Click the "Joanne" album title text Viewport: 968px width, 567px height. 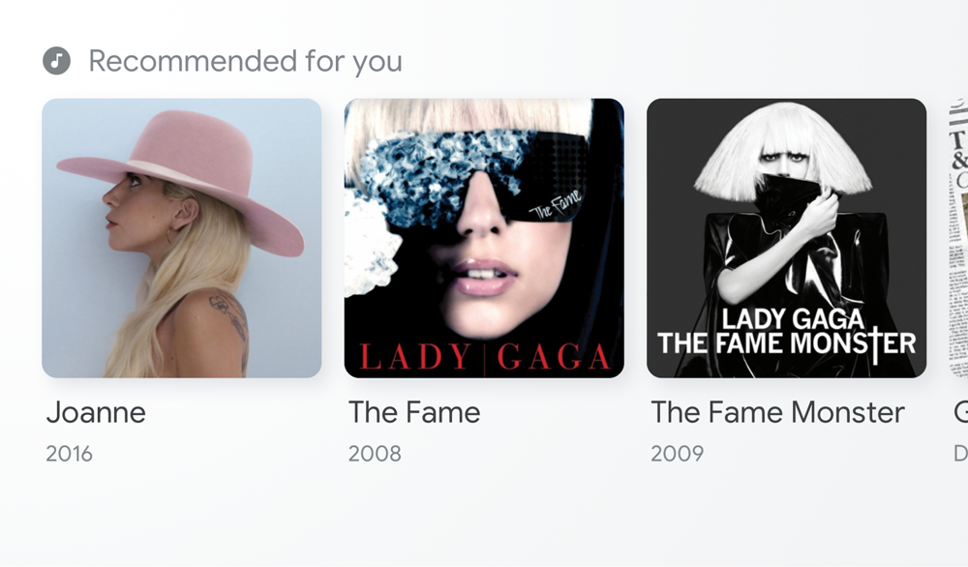(96, 412)
